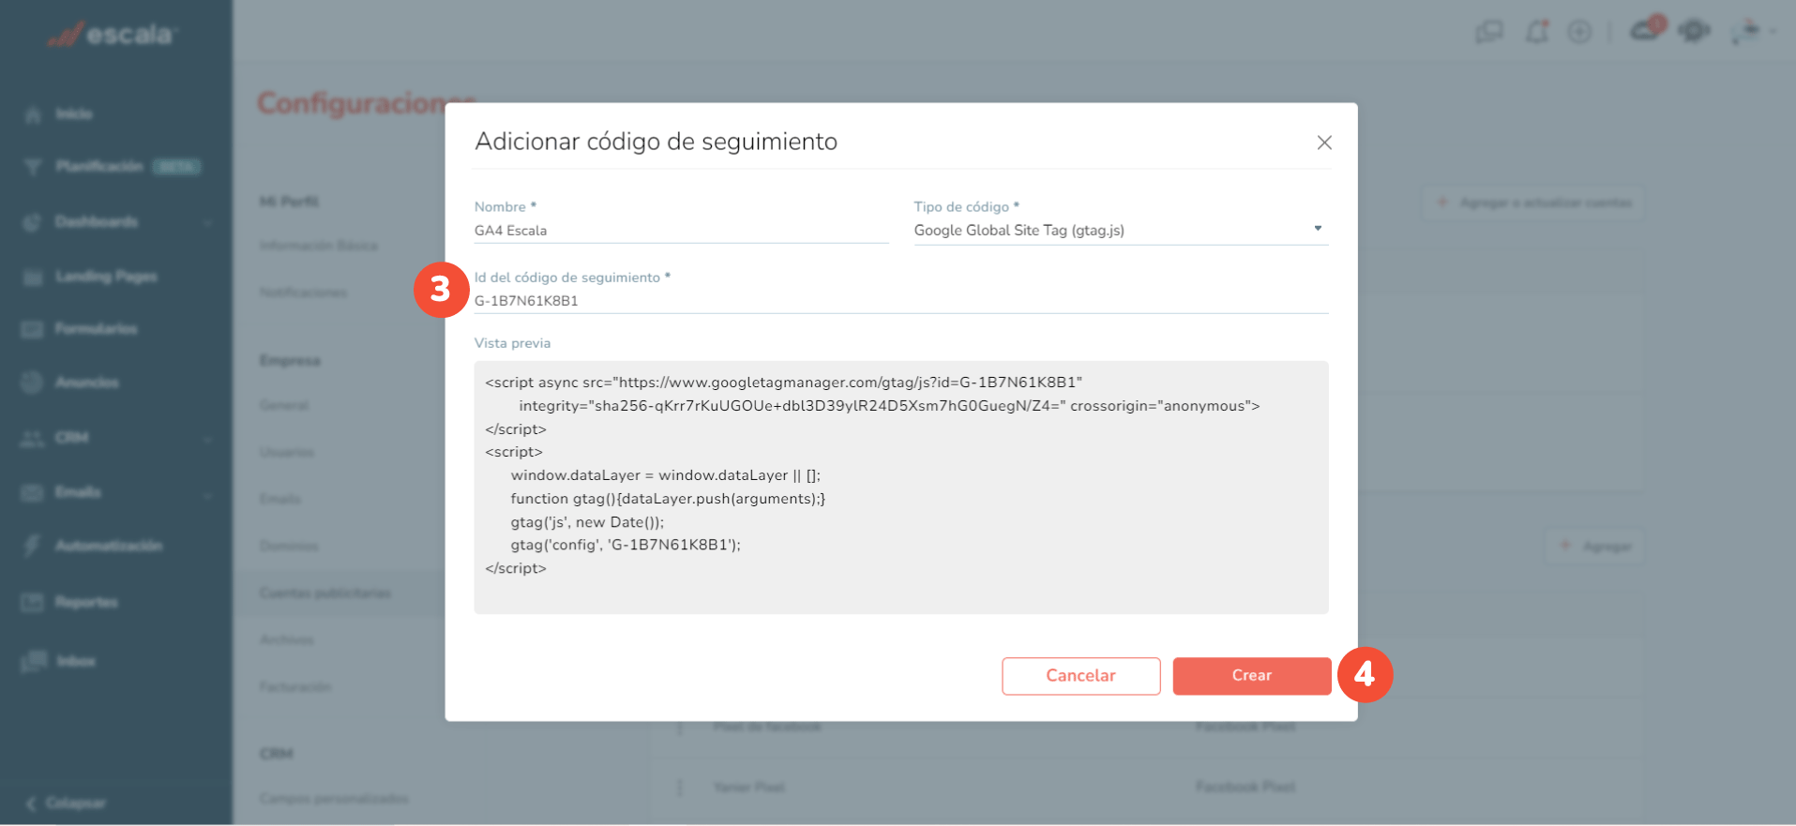Open options for Pixel de facebook row
The image size is (1796, 826).
680,728
